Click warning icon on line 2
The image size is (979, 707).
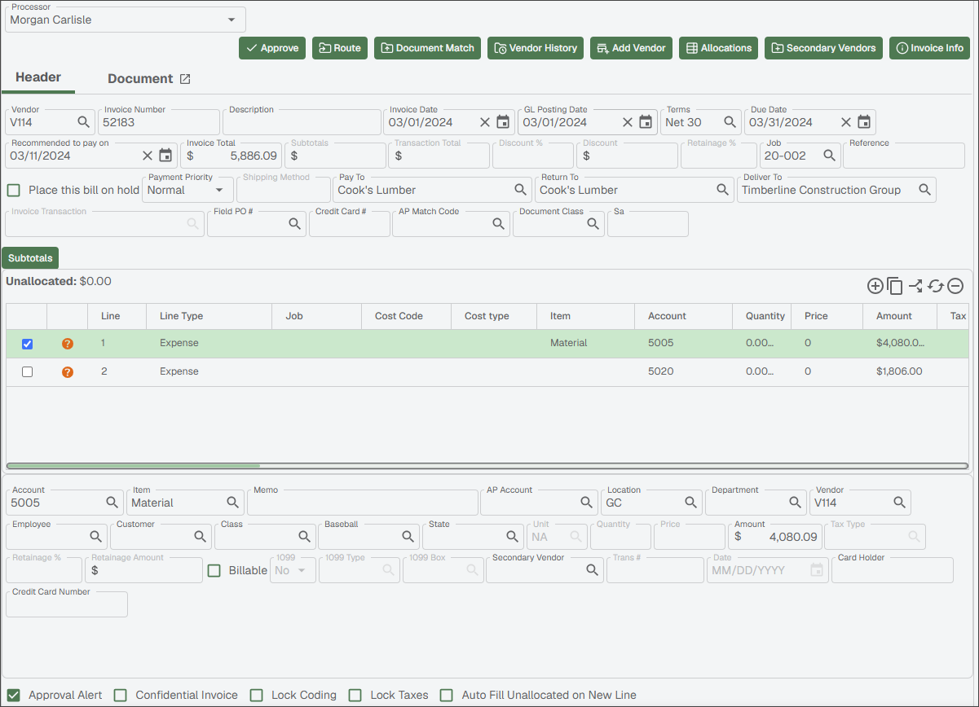click(68, 372)
